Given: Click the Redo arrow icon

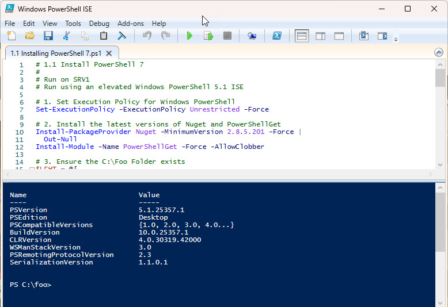Looking at the screenshot, I should point(165,36).
